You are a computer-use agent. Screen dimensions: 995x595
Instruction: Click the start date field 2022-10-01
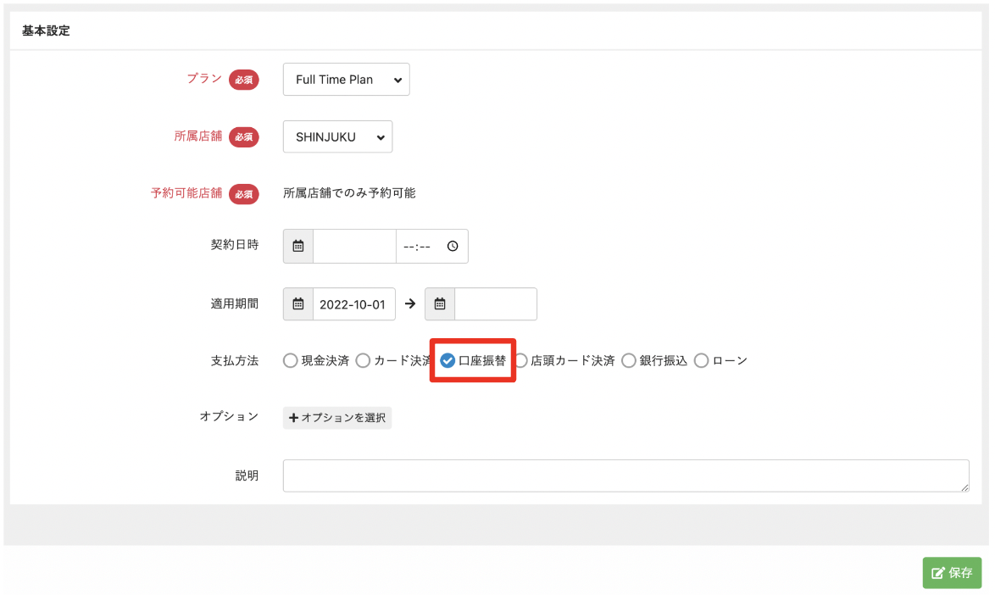click(353, 304)
